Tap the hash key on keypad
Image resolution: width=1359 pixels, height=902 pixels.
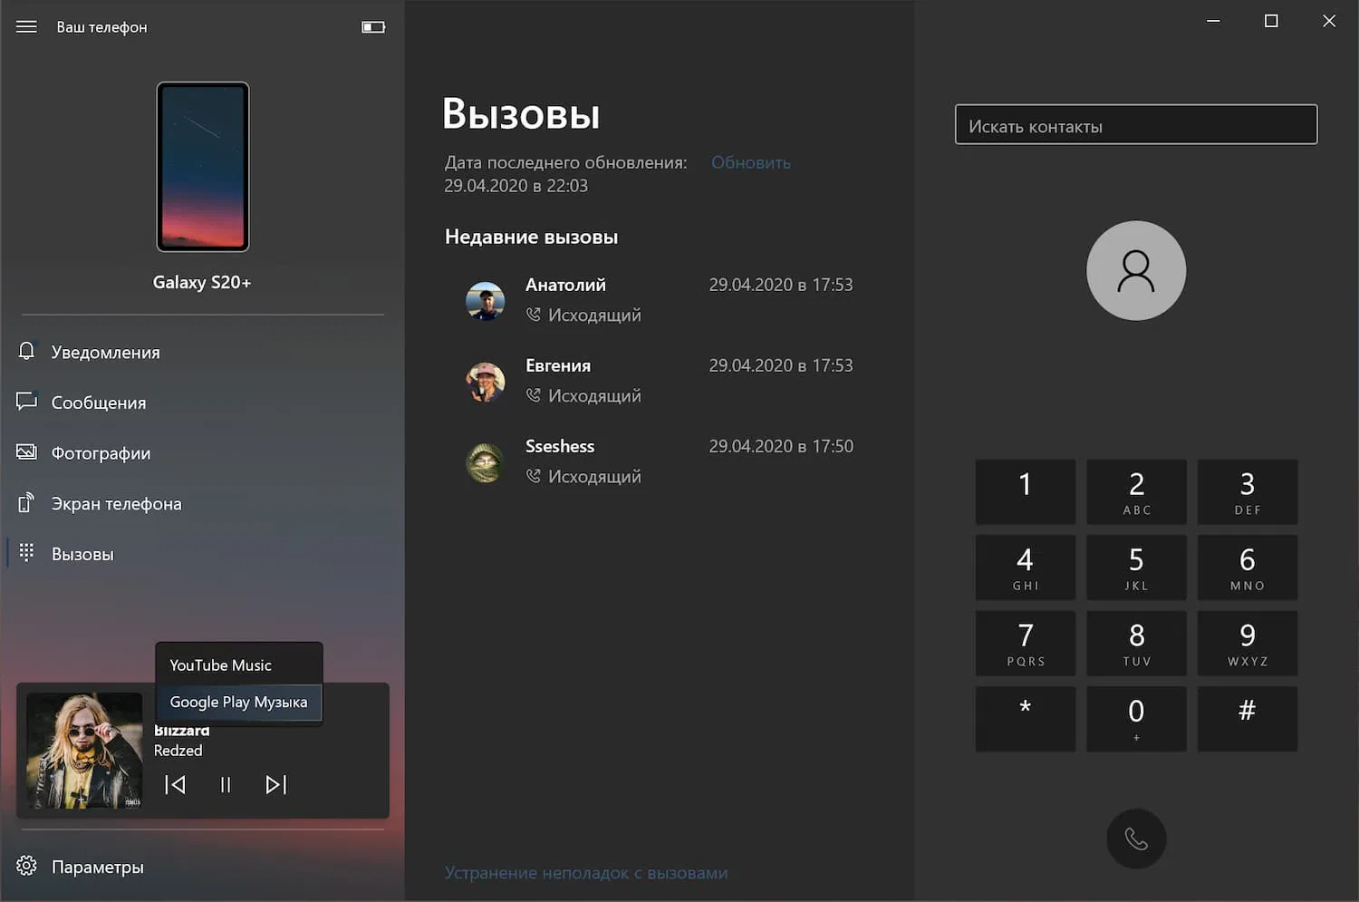point(1248,719)
